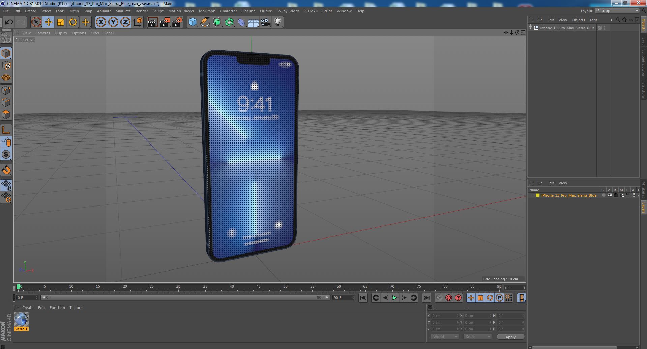
Task: Toggle Record Active Objects button
Action: coord(439,298)
